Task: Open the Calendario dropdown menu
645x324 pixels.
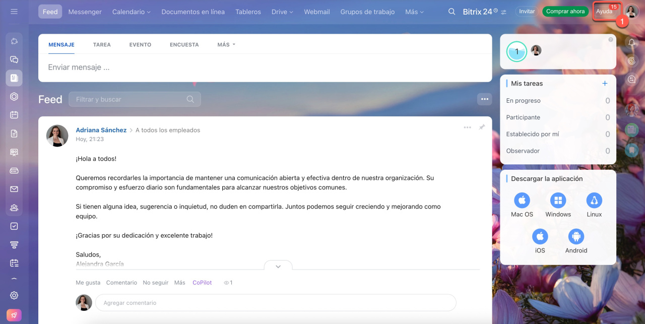Action: pos(131,12)
